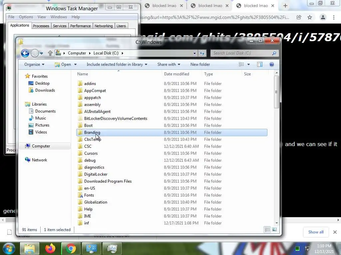Toggle the preview pane icon
The width and height of the screenshot is (341, 255).
pyautogui.click(x=260, y=64)
